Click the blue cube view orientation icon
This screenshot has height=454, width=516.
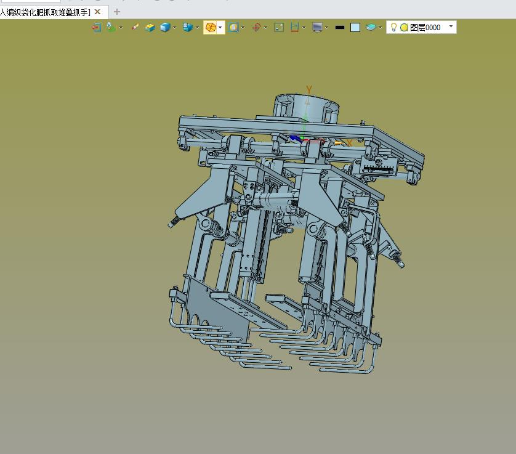(188, 27)
